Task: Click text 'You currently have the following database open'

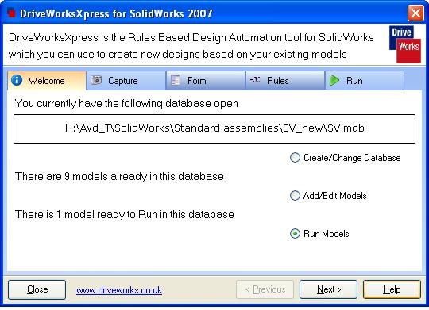Action: [126, 104]
